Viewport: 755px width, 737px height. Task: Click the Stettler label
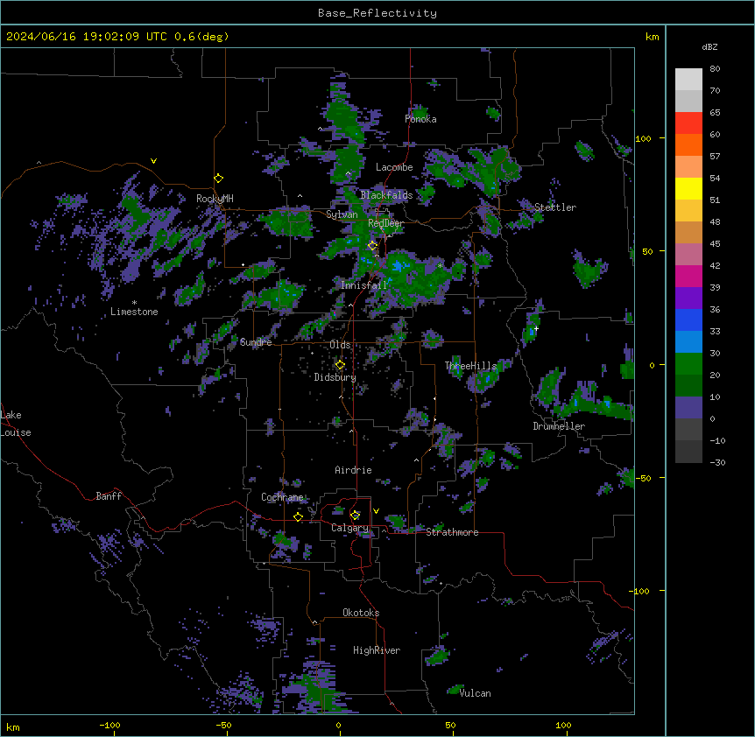click(555, 207)
